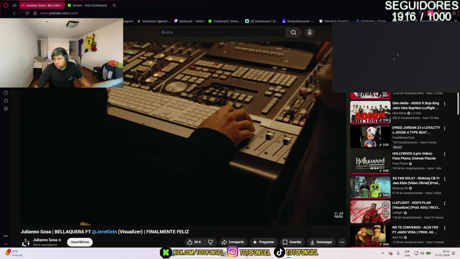
Task: Click the Compartir share button
Action: pos(233,242)
